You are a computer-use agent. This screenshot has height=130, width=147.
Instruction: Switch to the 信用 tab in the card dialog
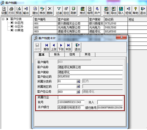(72, 54)
